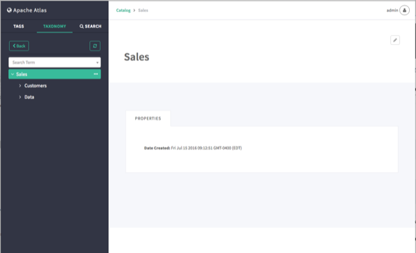Click the pencil edit icon for Sales

395,40
